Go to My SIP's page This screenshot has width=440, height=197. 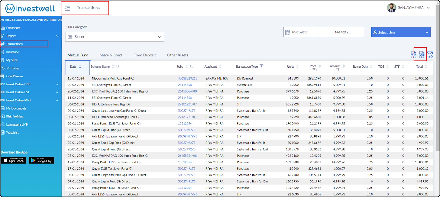click(x=12, y=60)
